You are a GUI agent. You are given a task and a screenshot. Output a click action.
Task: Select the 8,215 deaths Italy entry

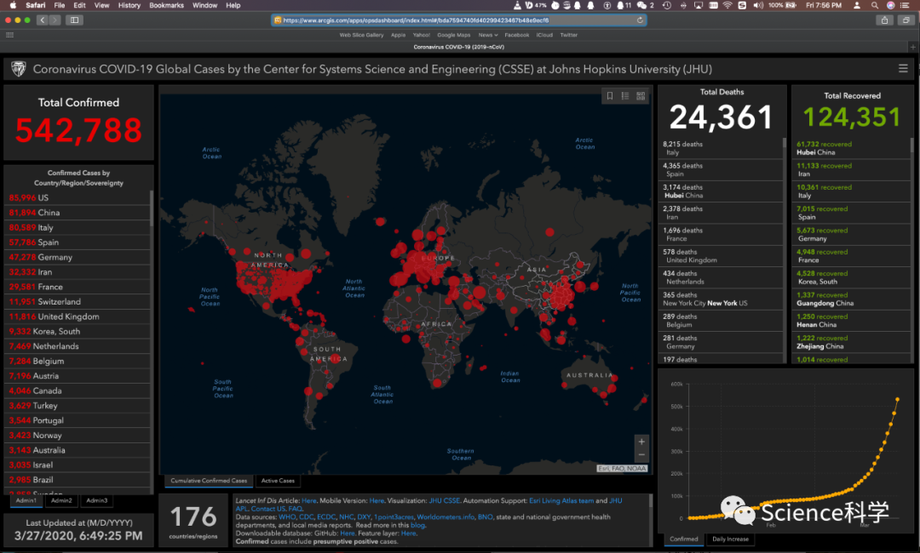[721, 148]
